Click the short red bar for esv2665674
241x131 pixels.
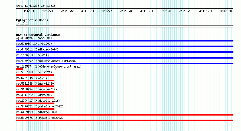(x=19, y=69)
